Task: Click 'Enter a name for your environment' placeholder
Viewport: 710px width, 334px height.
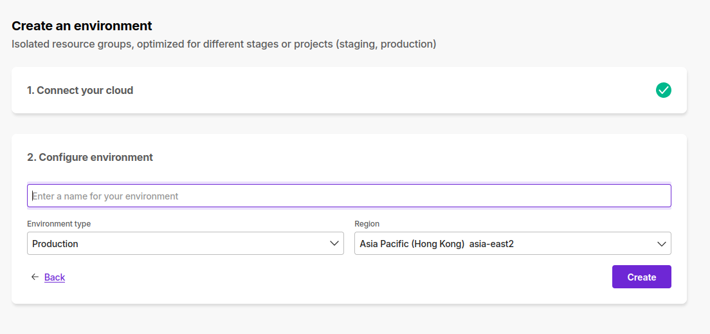Action: pyautogui.click(x=105, y=196)
